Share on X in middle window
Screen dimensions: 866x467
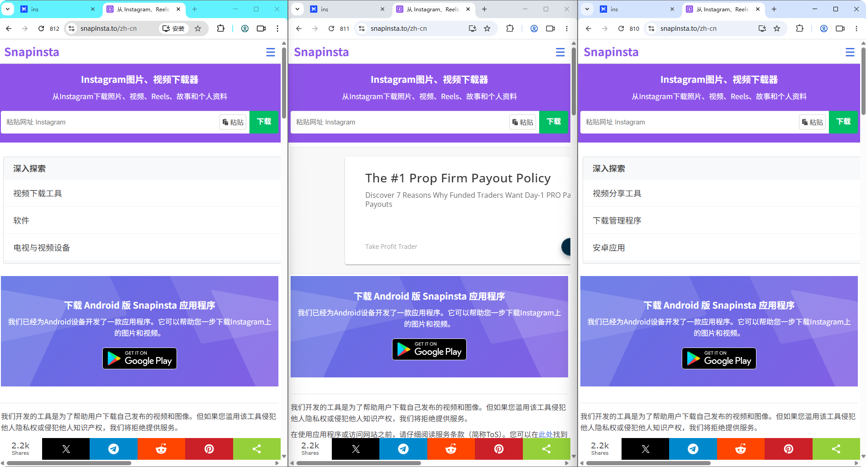coord(355,449)
